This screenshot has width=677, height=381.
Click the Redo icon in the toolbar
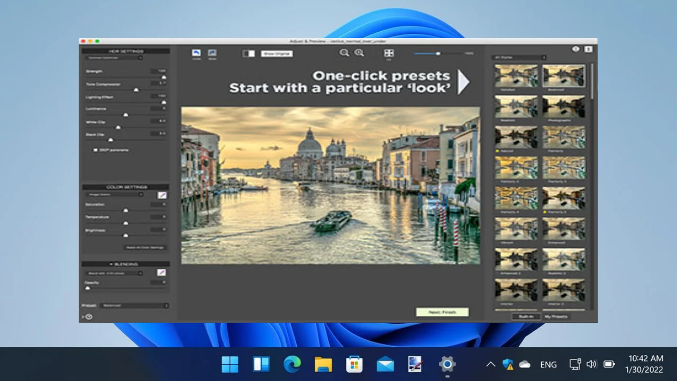pos(212,53)
